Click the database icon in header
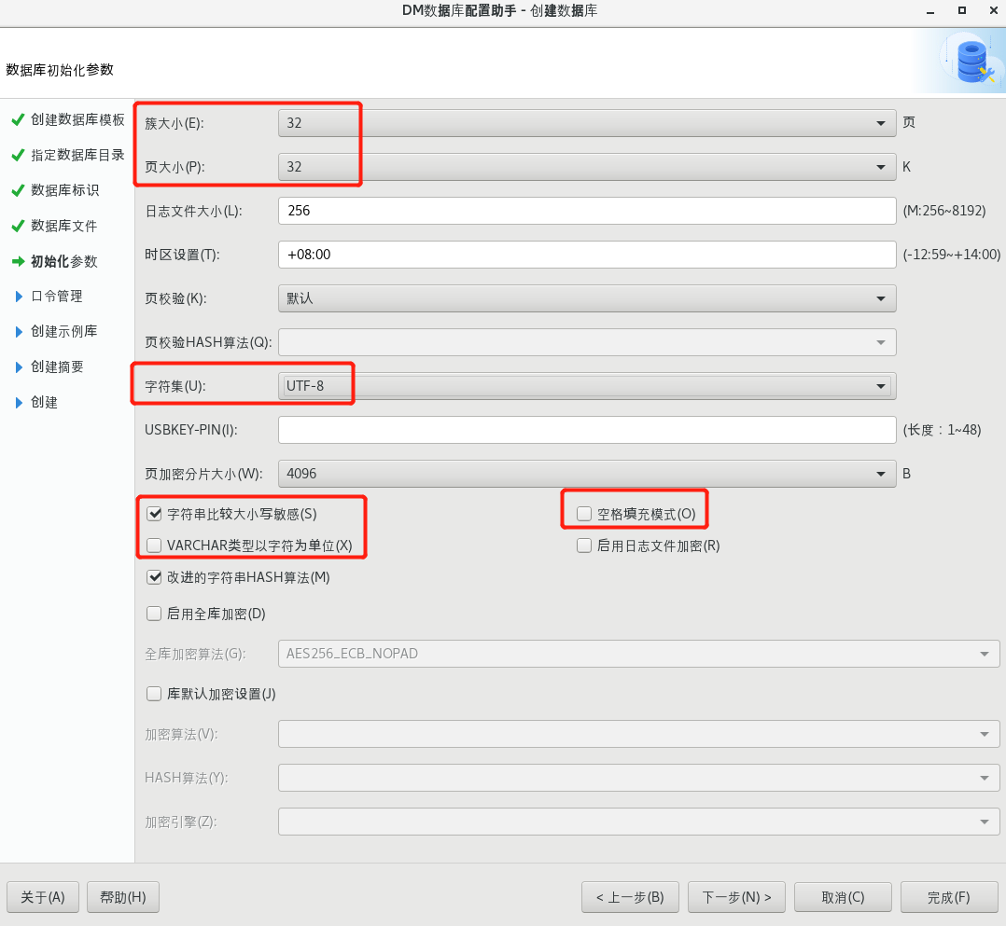This screenshot has width=1006, height=926. coord(971,61)
